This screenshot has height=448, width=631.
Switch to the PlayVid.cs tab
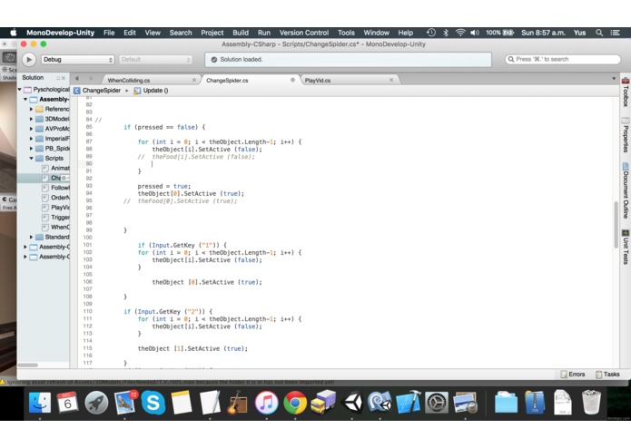318,81
